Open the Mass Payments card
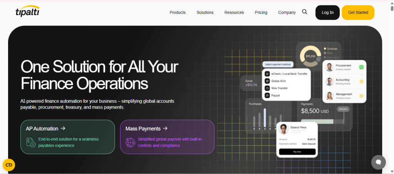 167,137
